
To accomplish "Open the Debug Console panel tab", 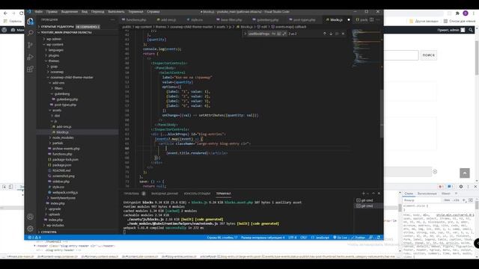I will point(197,194).
